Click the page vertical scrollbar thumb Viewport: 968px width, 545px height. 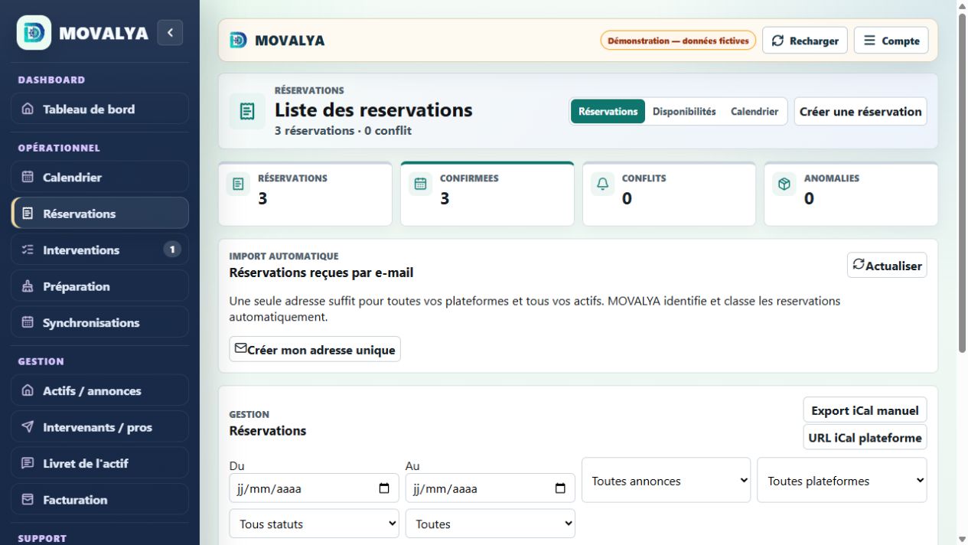962,184
